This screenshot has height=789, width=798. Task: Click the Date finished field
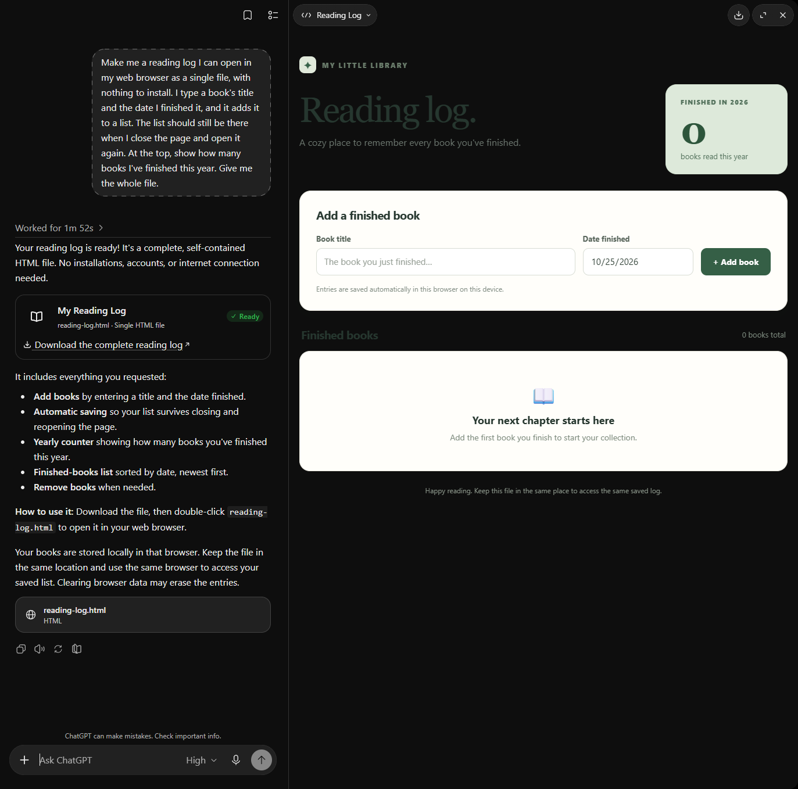[638, 262]
